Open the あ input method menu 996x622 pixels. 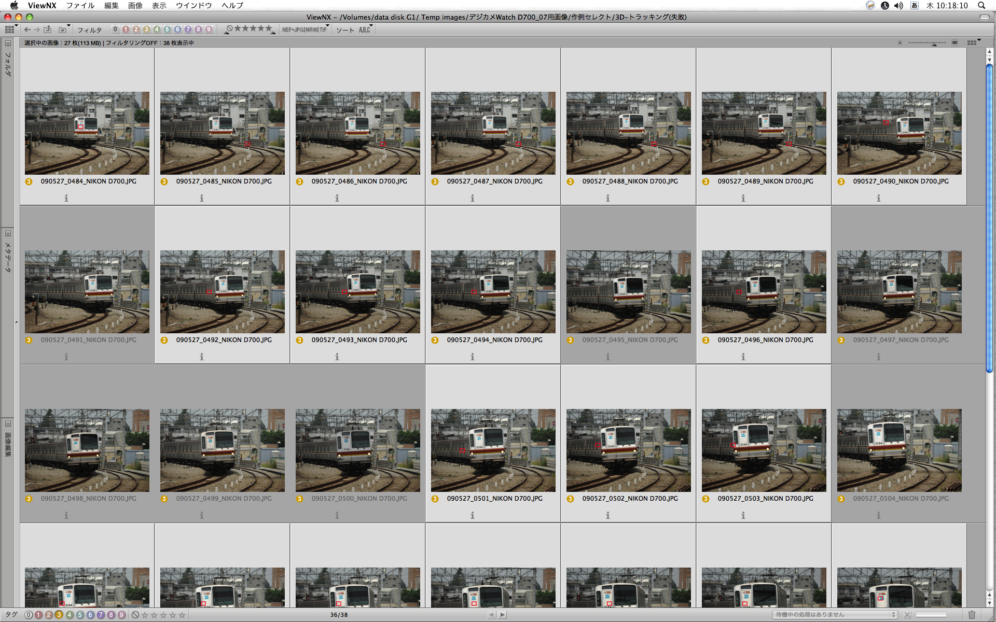click(x=914, y=5)
